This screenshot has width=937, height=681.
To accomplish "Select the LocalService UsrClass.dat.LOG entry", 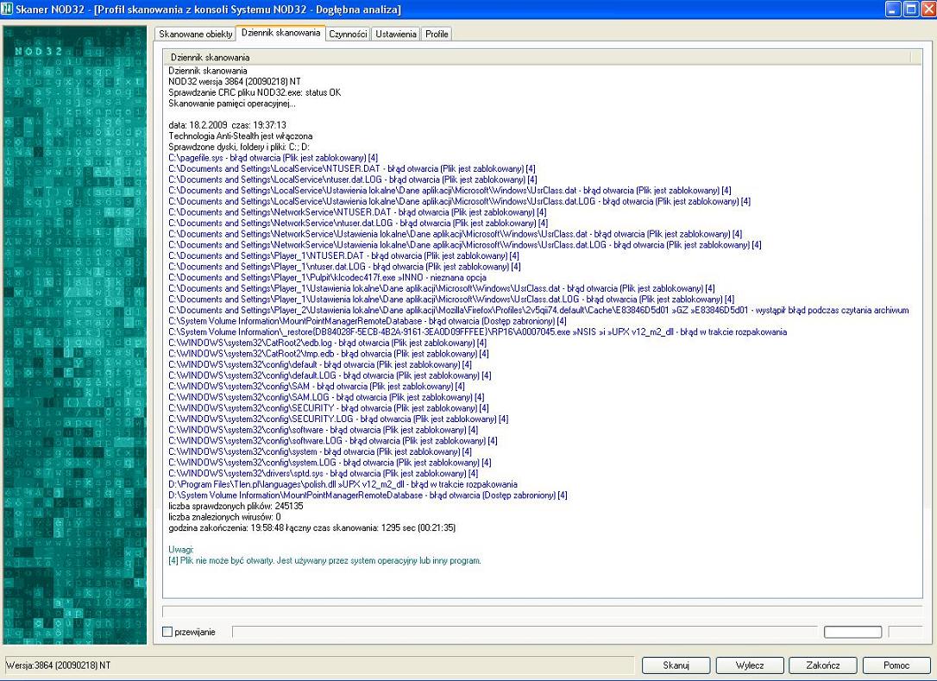I will 460,201.
